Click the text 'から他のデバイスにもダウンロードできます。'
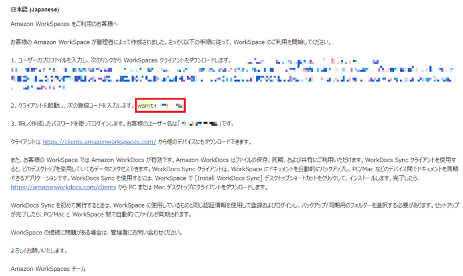This screenshot has width=463, height=276. click(x=205, y=142)
